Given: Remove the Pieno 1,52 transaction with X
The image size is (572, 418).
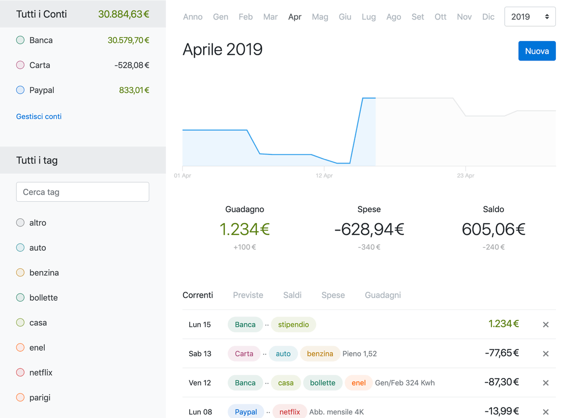Looking at the screenshot, I should (546, 354).
